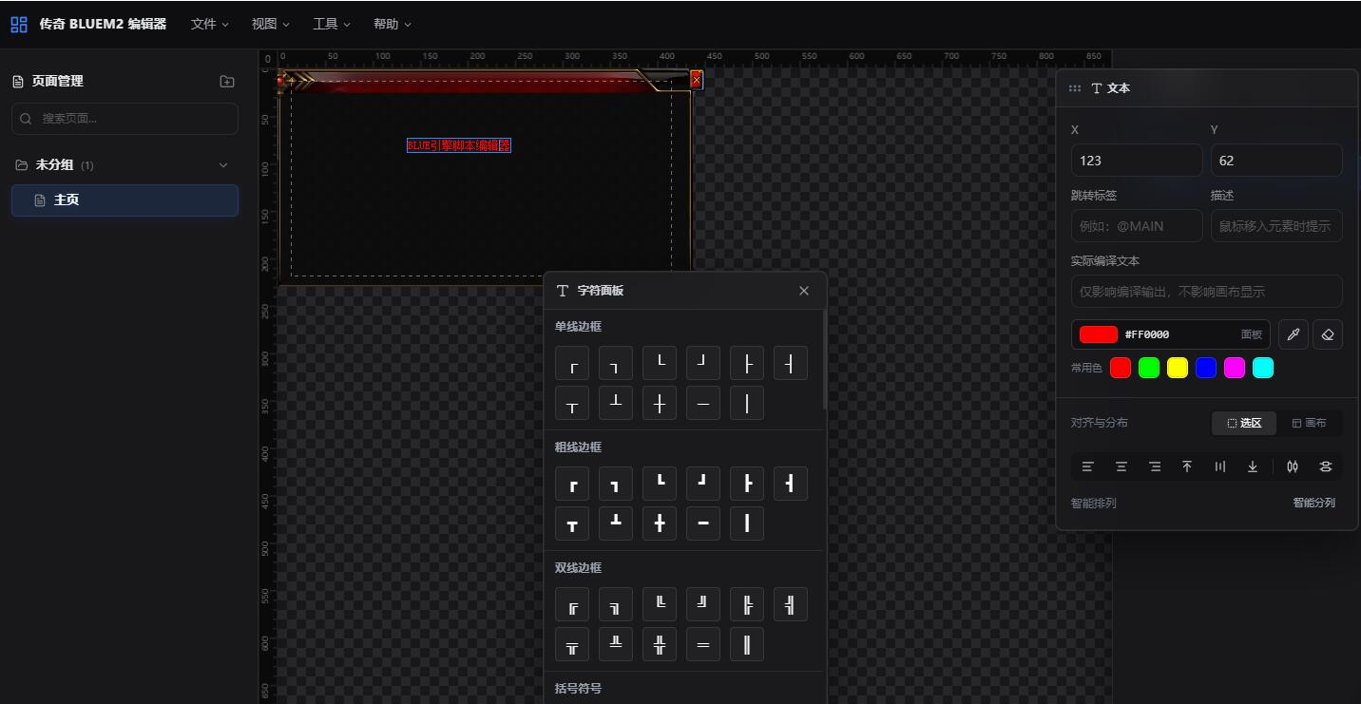Insert single-line top-left corner ┌ character
Screen dimensions: 1361x704
(572, 363)
